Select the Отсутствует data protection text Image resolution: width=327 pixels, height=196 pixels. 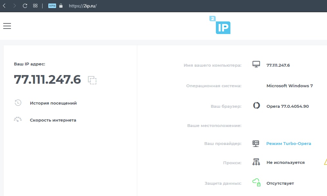coord(280,183)
